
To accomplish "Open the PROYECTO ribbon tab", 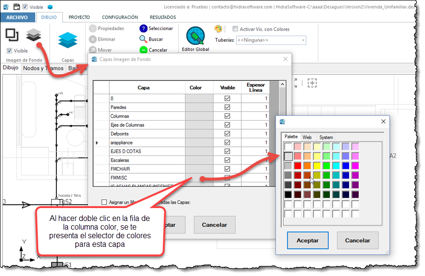I will (79, 17).
